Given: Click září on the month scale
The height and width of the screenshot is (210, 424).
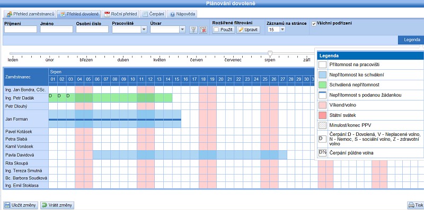Looking at the screenshot, I should (x=306, y=60).
